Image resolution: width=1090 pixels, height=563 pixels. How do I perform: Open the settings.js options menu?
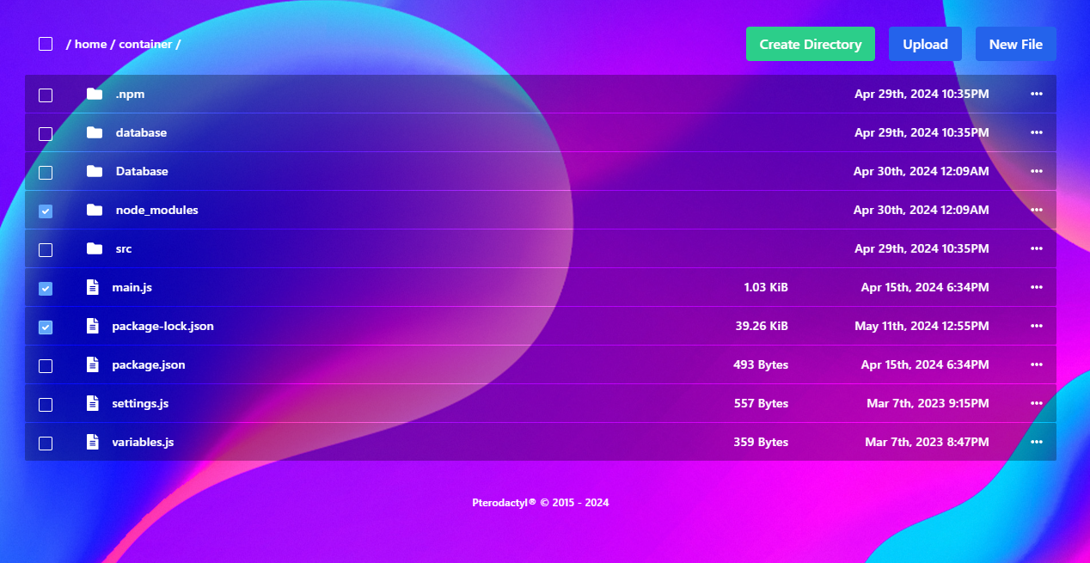[x=1037, y=403]
